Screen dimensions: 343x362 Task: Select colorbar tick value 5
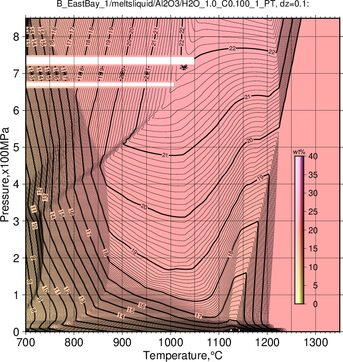[x=315, y=285]
